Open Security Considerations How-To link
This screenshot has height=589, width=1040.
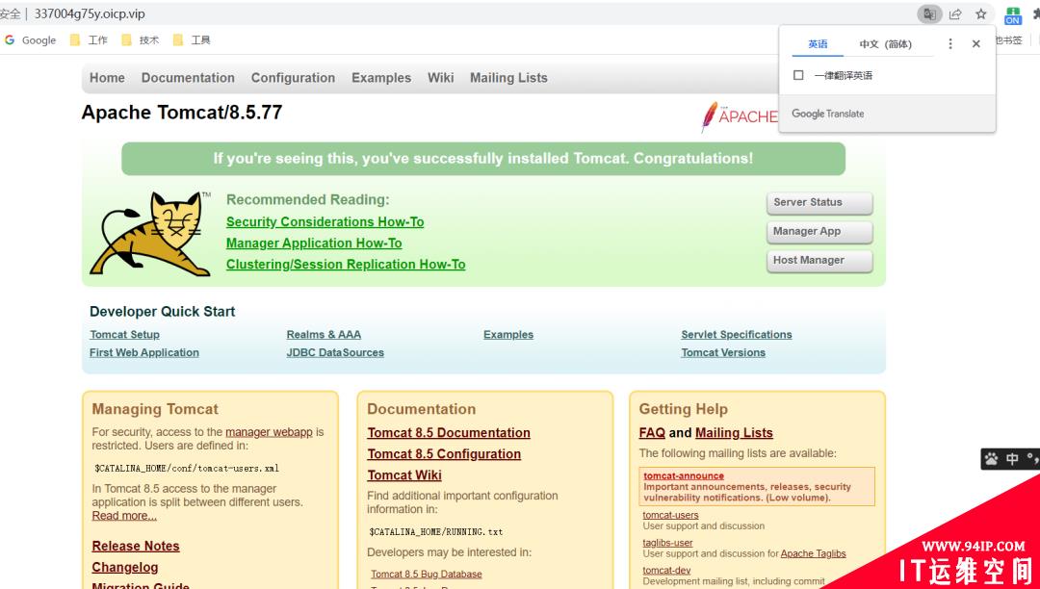pos(325,222)
